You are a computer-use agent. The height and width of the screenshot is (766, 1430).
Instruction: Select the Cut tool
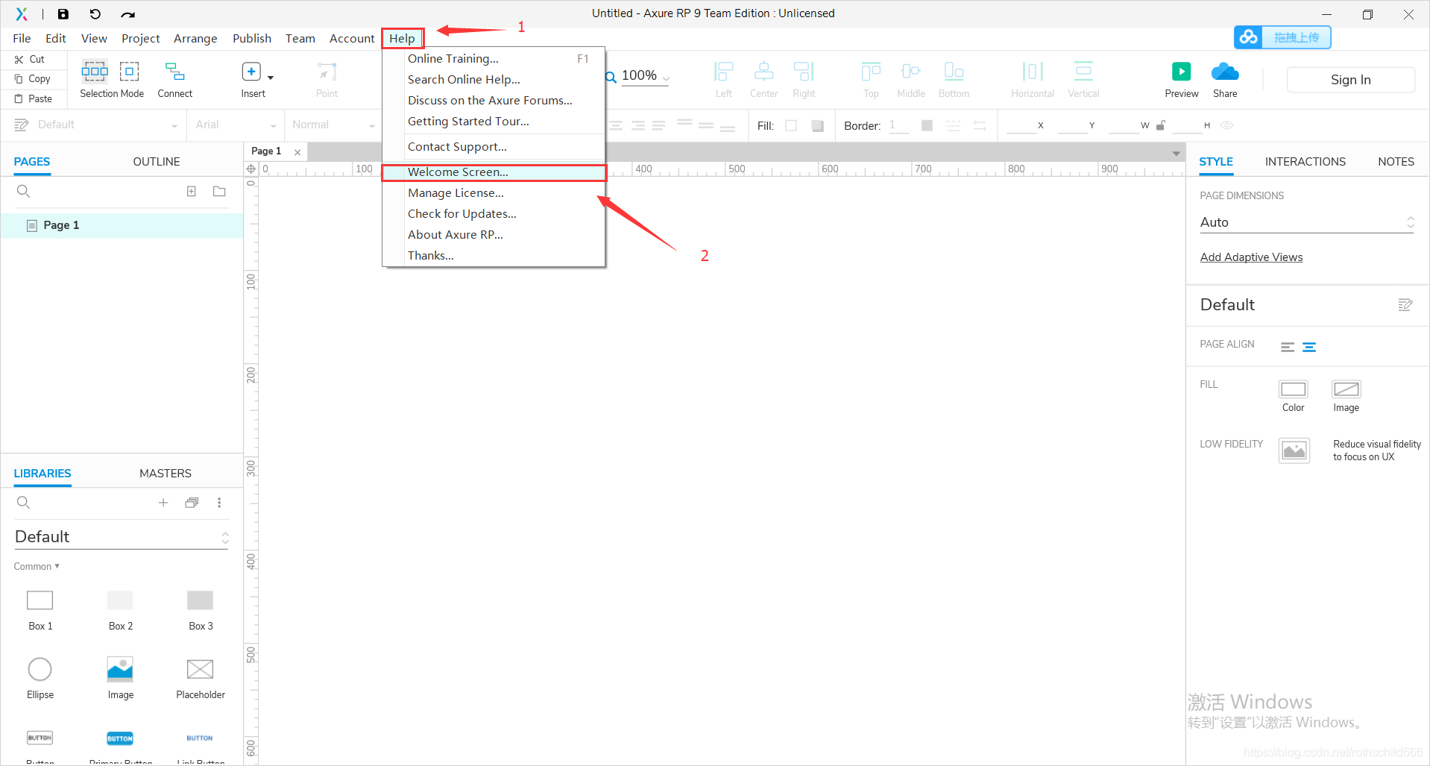tap(30, 60)
